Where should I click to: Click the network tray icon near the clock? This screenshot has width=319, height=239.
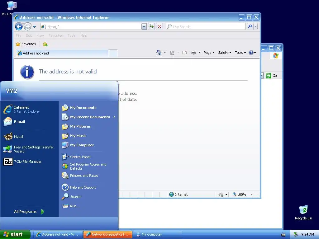pos(296,234)
